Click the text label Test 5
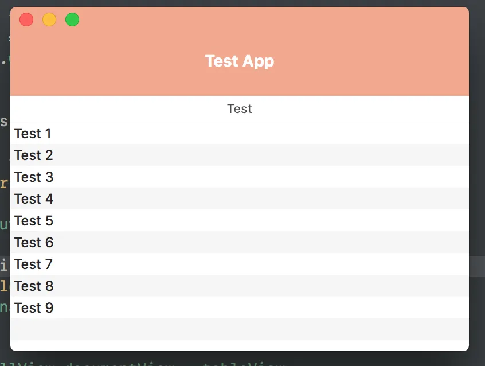The width and height of the screenshot is (485, 366). pyautogui.click(x=34, y=221)
